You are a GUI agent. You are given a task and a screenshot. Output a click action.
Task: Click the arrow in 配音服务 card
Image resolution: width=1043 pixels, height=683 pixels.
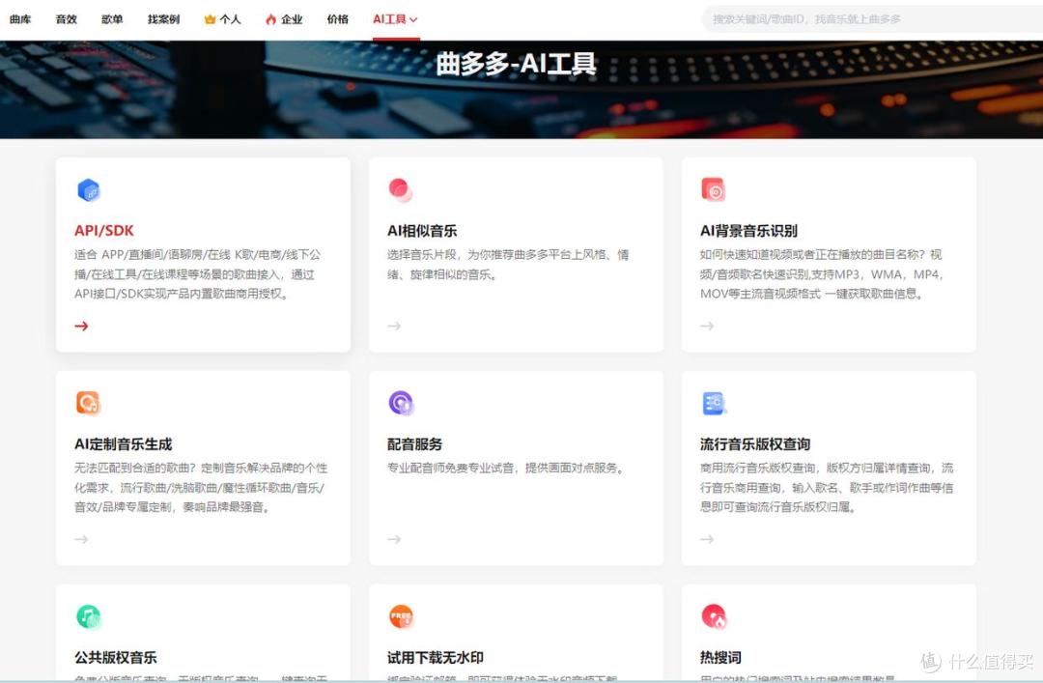click(x=394, y=538)
